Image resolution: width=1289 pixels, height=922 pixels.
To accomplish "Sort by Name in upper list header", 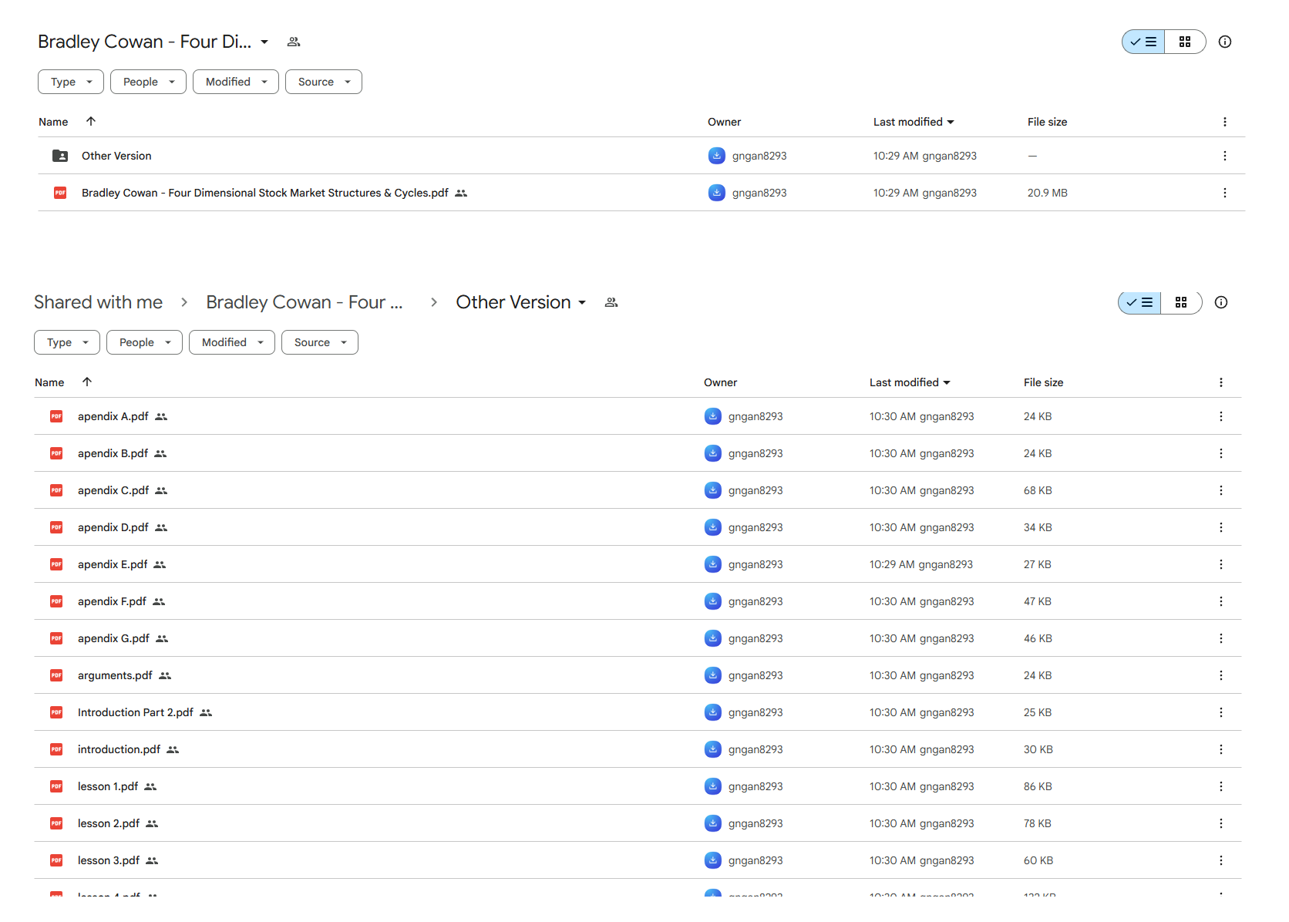I will pos(53,122).
